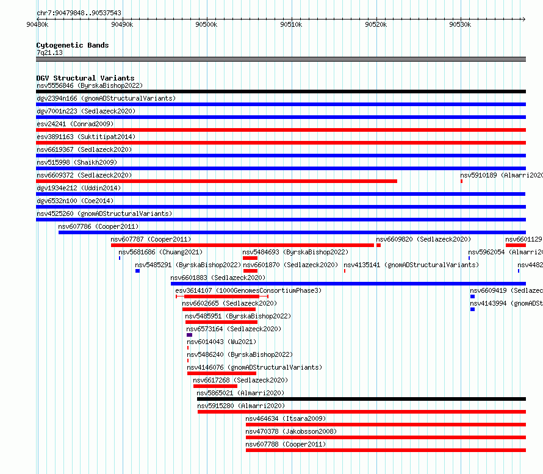Screen dimensions: 543x474
Task: Open the nsv6609372 (Sedlazeck2020) label
Action: (x=84, y=175)
